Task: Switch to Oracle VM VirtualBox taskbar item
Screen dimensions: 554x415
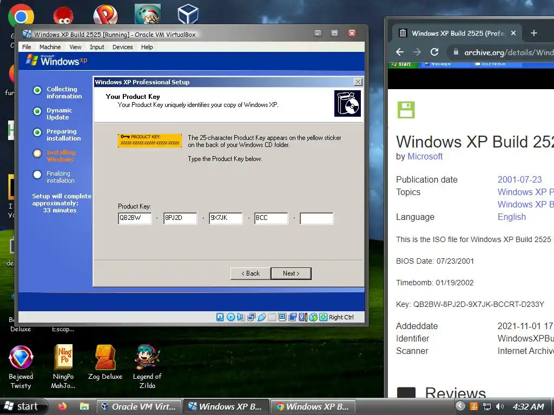Action: (139, 406)
